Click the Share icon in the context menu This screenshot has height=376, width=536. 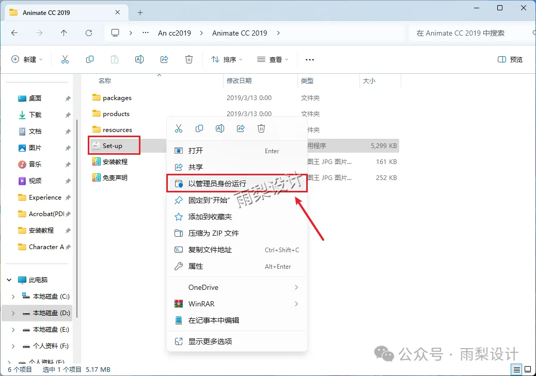(x=241, y=128)
